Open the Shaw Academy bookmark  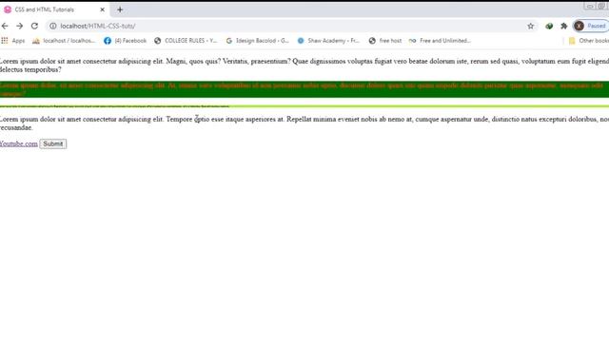[329, 41]
